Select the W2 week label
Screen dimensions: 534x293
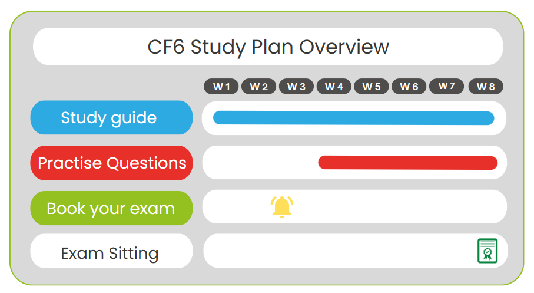click(258, 87)
